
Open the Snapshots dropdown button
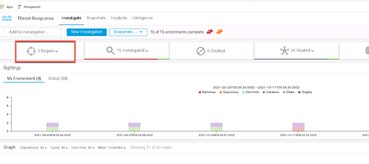[x=128, y=32]
